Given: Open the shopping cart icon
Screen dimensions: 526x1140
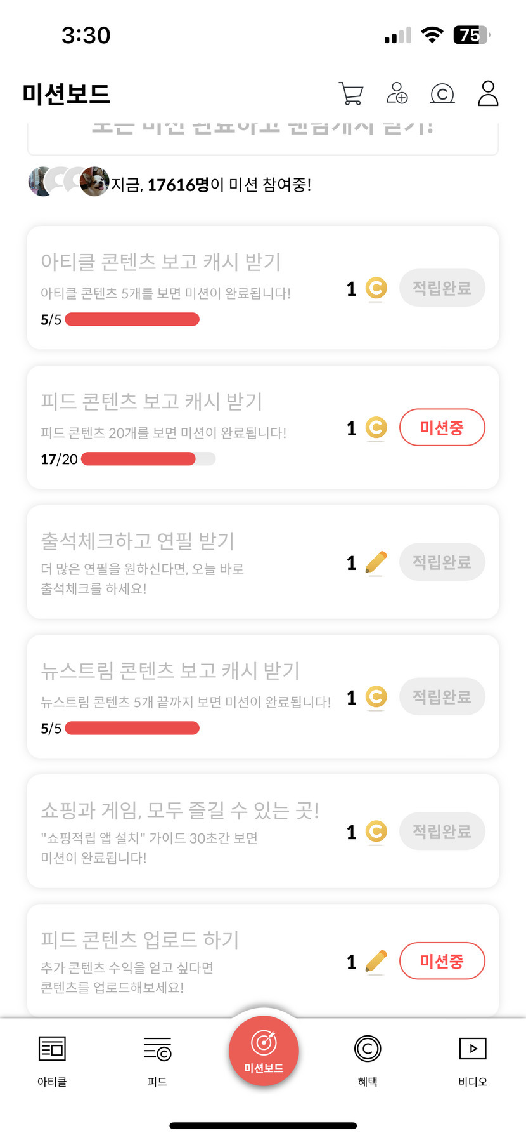Looking at the screenshot, I should (351, 94).
